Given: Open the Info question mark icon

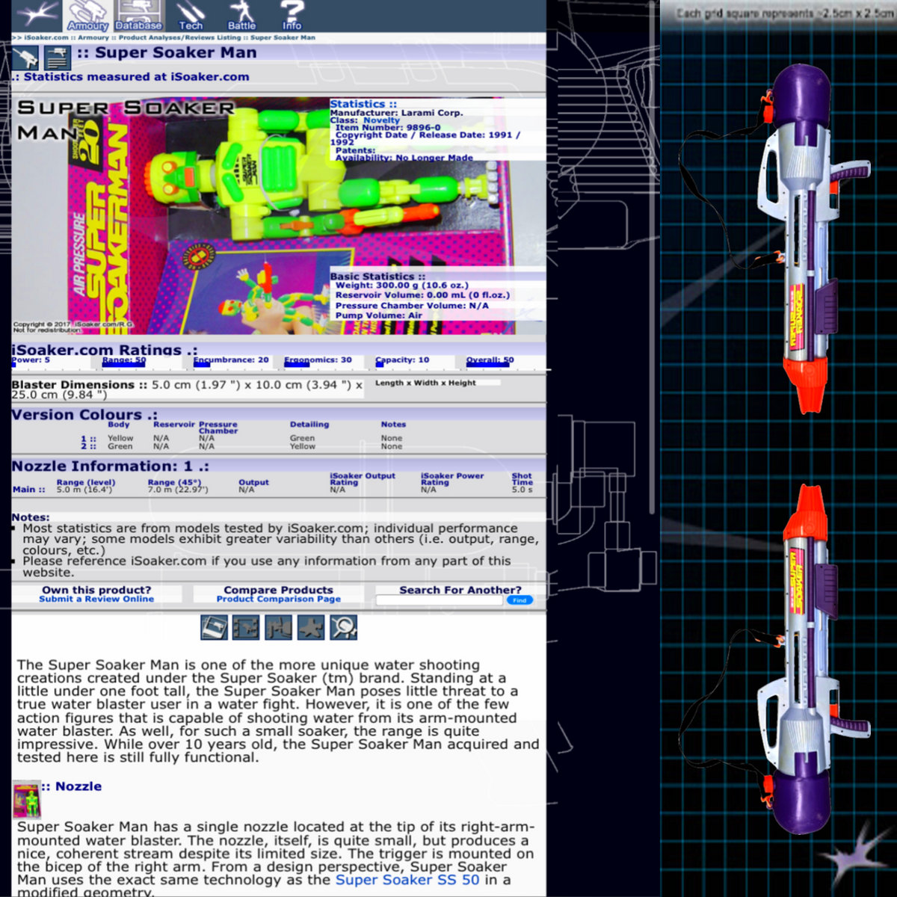Looking at the screenshot, I should [x=292, y=16].
